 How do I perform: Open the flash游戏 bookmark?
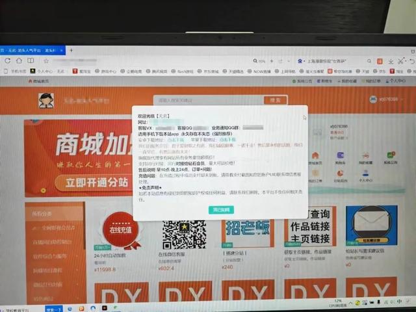pyautogui.click(x=183, y=71)
